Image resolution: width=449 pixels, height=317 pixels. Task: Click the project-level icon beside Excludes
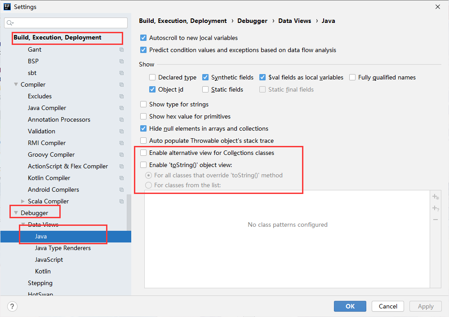[121, 97]
